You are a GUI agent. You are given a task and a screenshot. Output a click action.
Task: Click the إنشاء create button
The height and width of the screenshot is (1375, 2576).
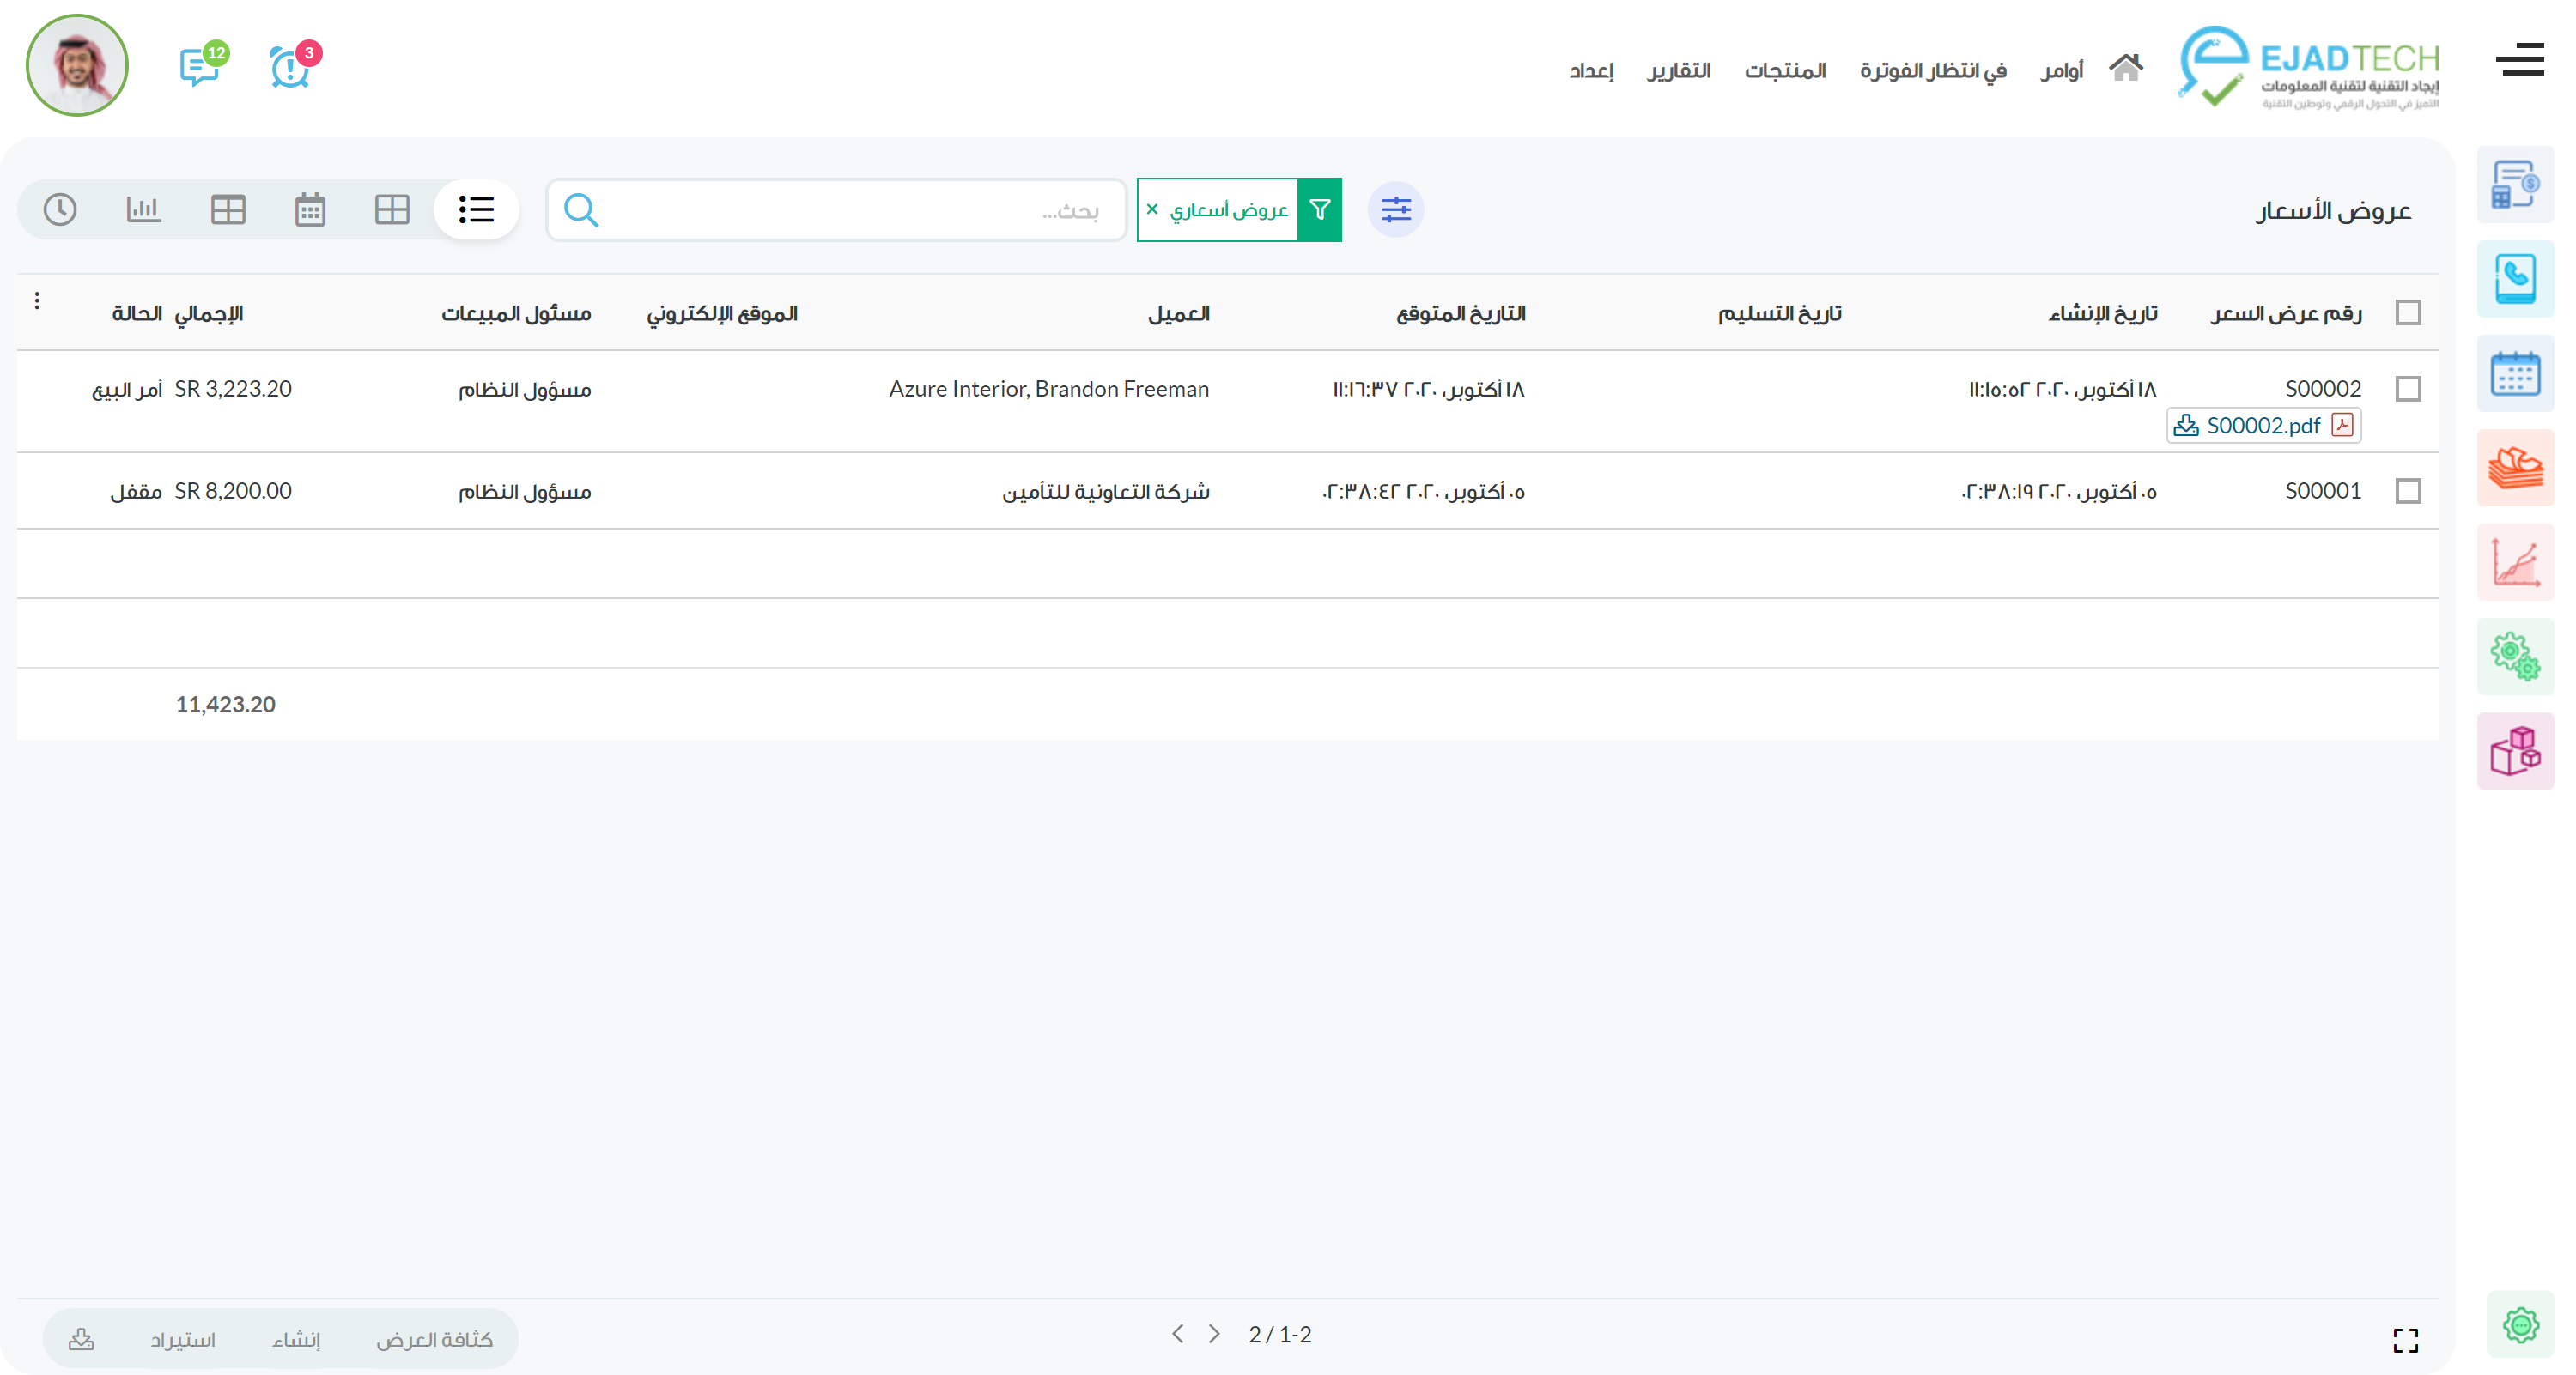[296, 1339]
